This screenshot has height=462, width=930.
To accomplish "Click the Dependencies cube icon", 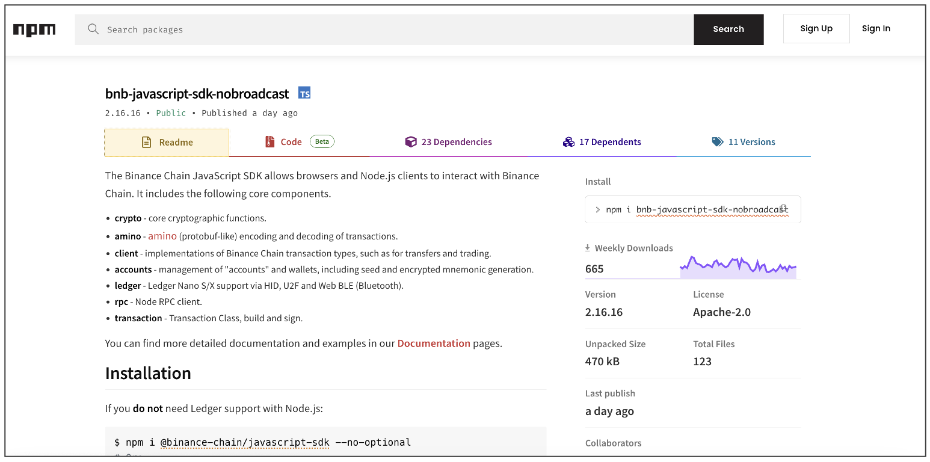I will [411, 141].
